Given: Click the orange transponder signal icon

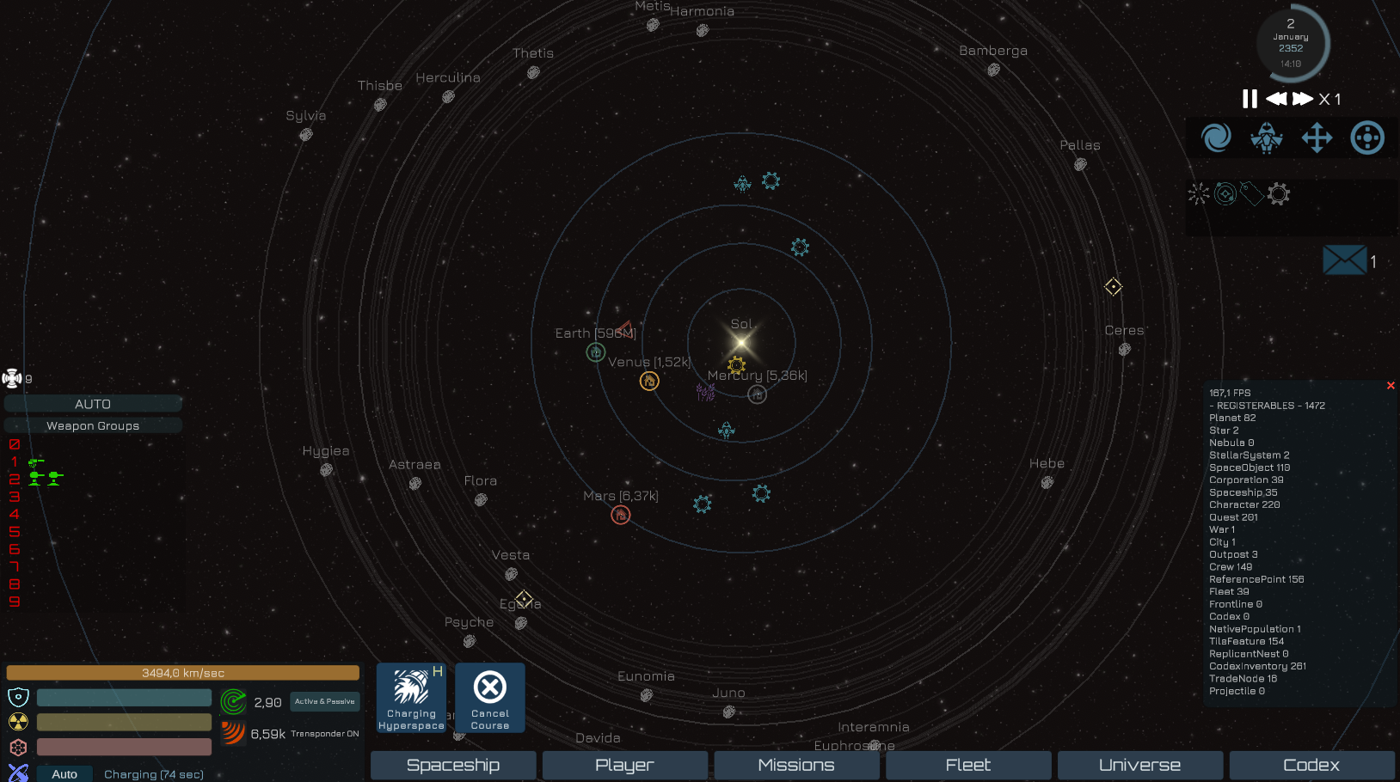Looking at the screenshot, I should [x=233, y=733].
